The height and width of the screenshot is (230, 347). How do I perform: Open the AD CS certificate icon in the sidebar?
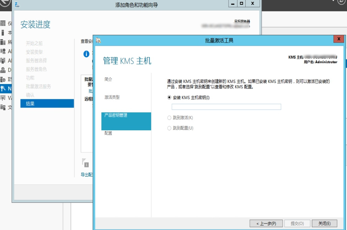(x=3, y=51)
